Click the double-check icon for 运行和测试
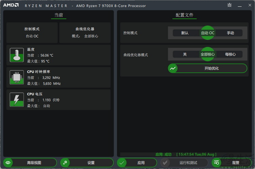This screenshot has height=169, width=255. pyautogui.click(x=165, y=163)
